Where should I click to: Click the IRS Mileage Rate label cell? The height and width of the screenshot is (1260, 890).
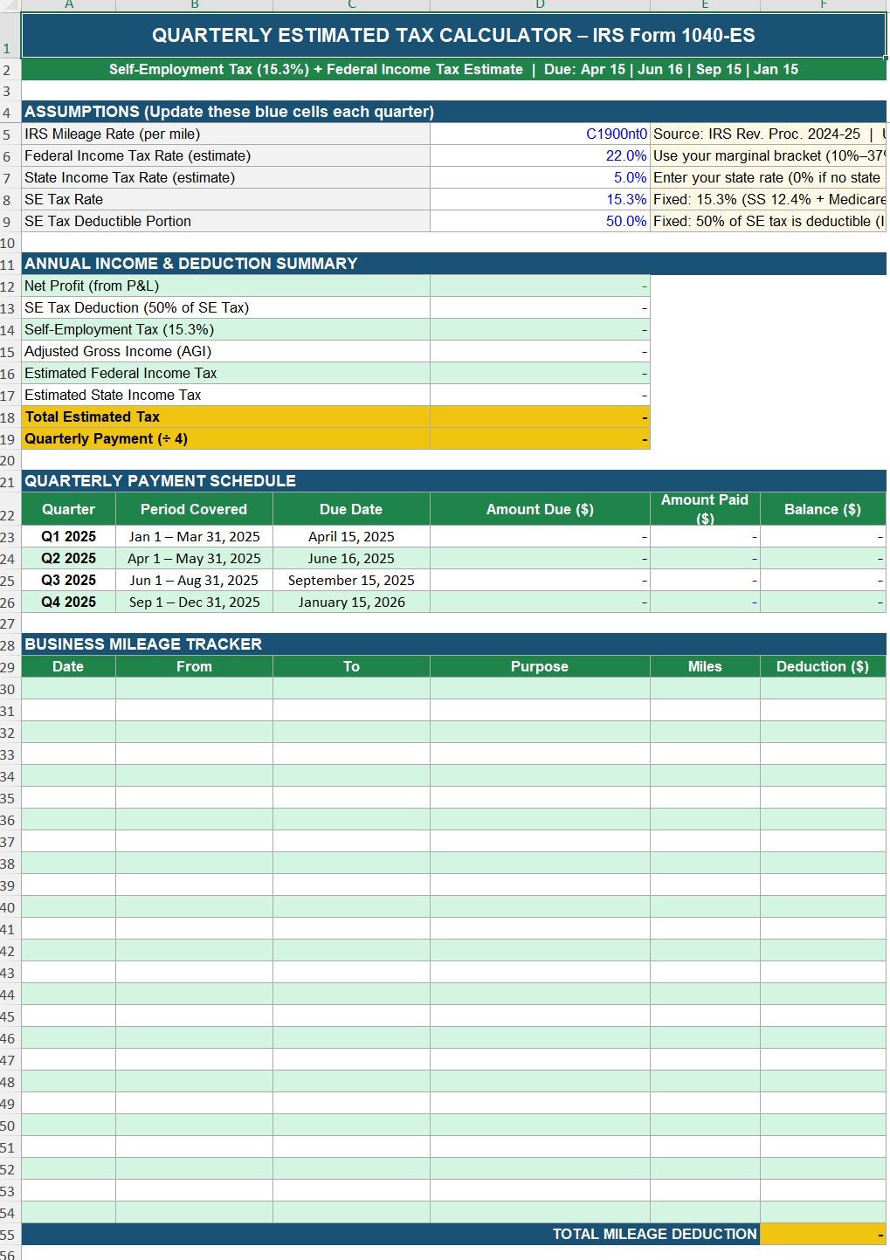tap(225, 134)
